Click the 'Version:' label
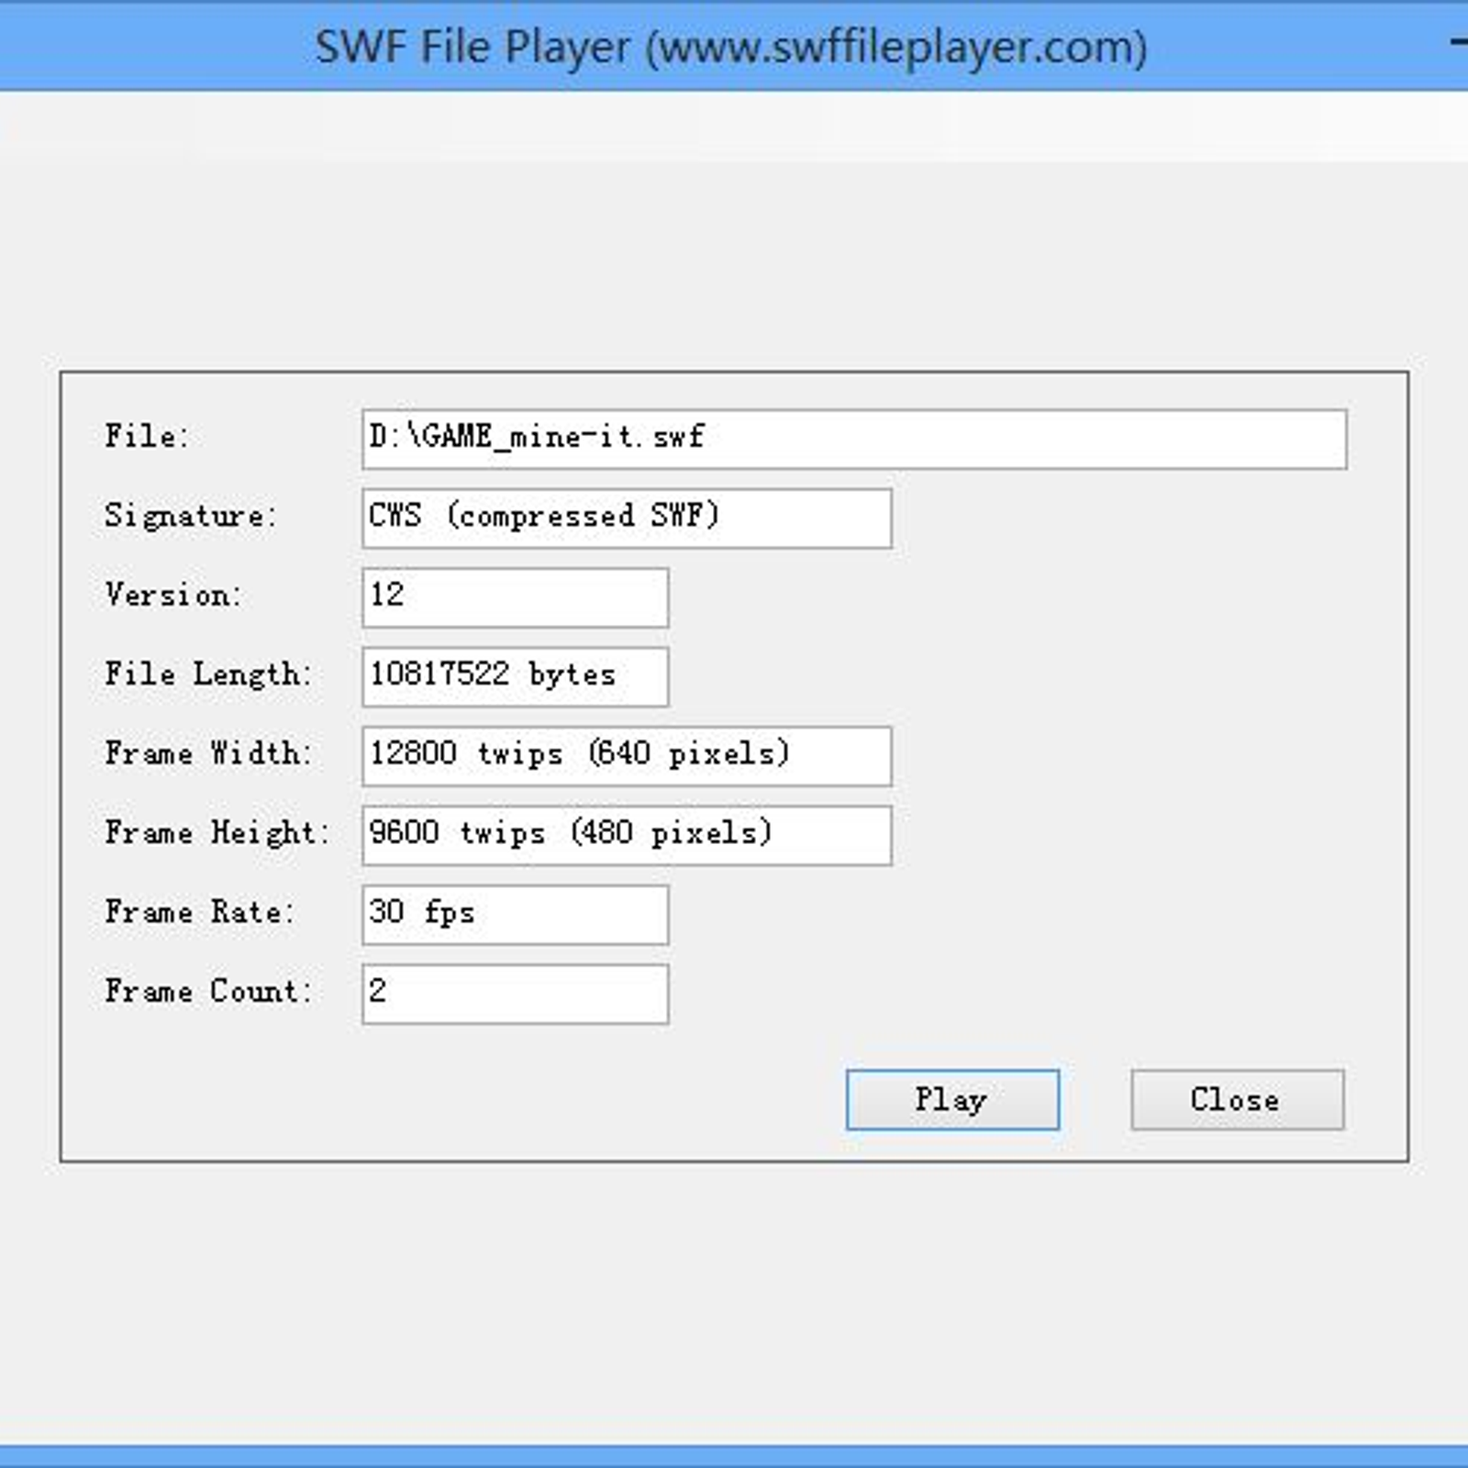The width and height of the screenshot is (1468, 1468). pos(172,595)
